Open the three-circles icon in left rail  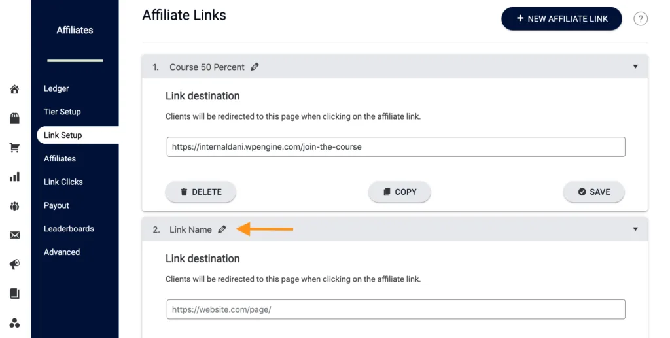click(x=14, y=323)
